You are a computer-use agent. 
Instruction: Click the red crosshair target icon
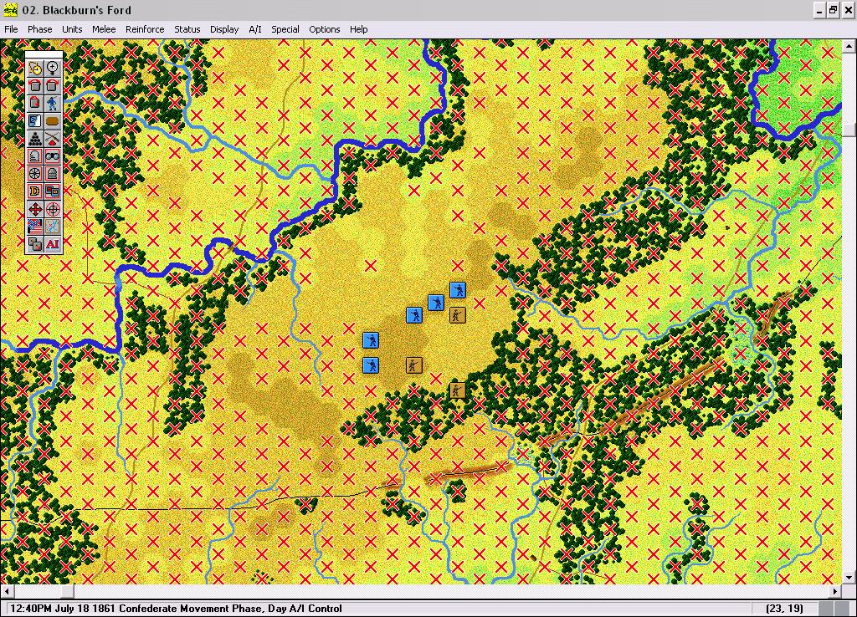(x=53, y=208)
